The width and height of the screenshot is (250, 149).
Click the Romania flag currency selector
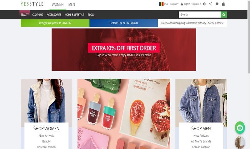pos(161,4)
